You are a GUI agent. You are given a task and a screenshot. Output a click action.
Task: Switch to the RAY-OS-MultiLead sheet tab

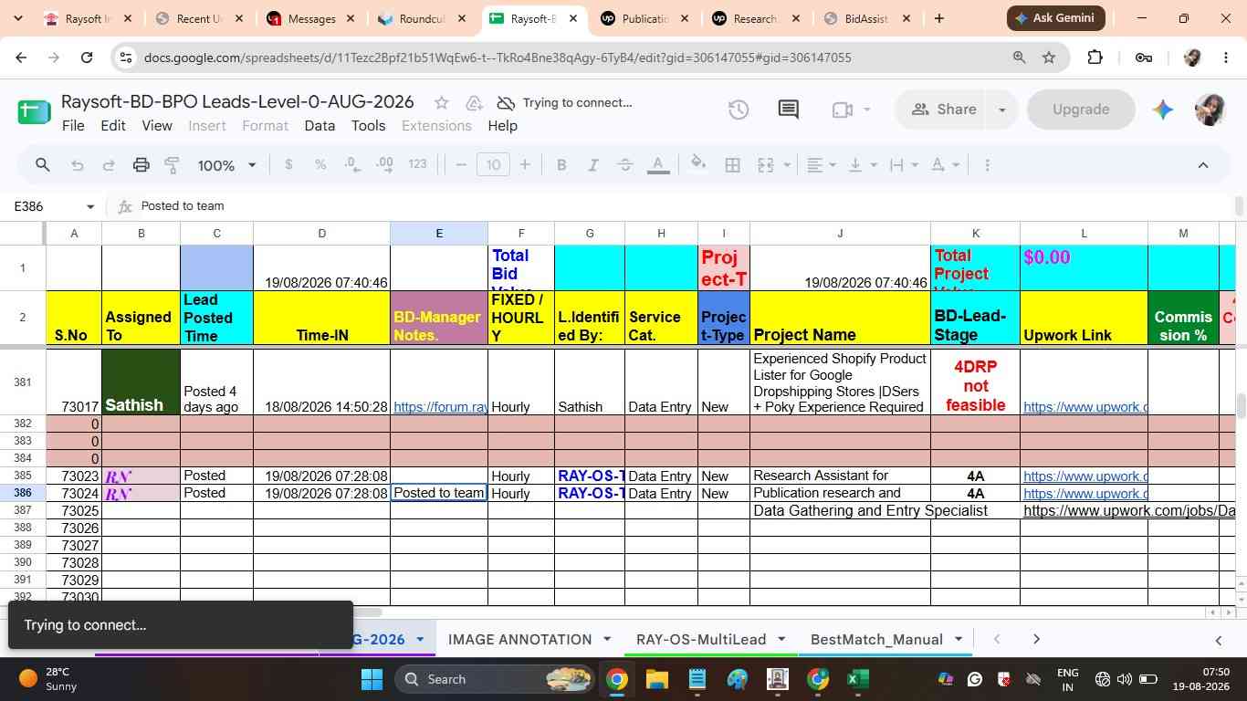tap(701, 640)
